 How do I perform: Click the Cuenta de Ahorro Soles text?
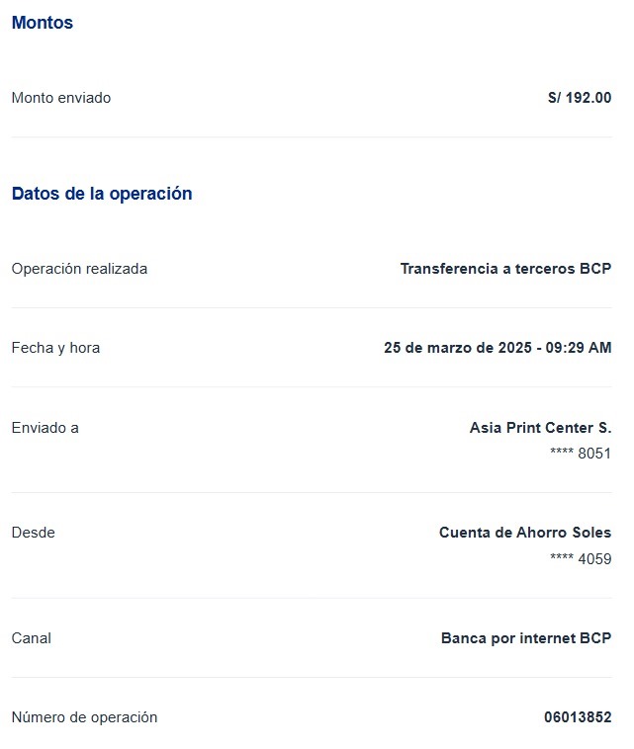pos(525,533)
